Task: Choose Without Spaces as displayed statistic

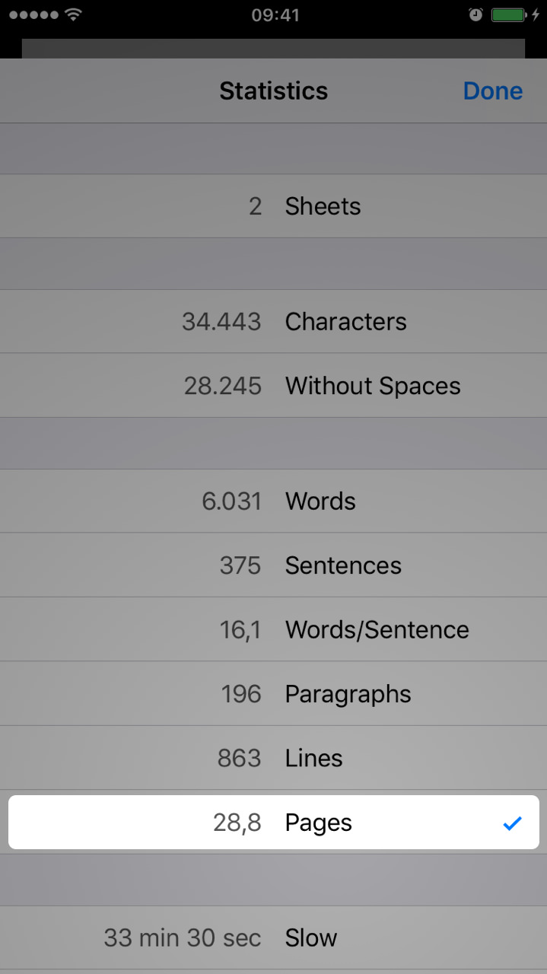Action: click(273, 386)
